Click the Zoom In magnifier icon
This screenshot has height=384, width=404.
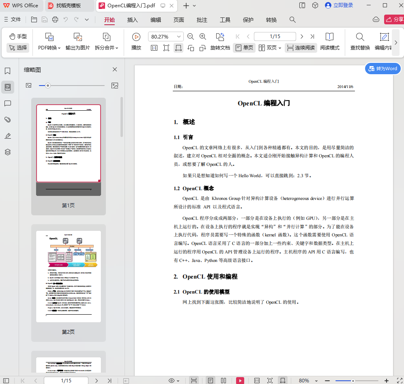pyautogui.click(x=203, y=36)
